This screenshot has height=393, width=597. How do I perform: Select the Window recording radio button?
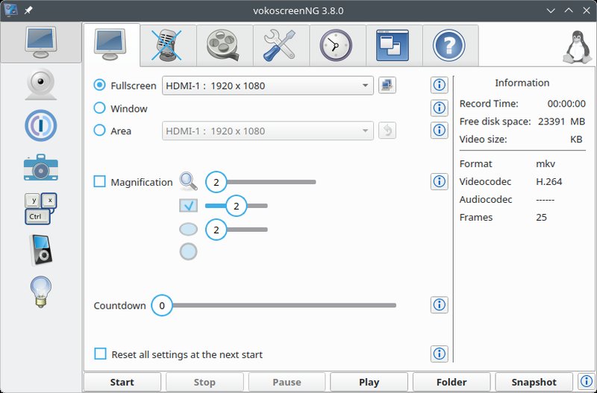(99, 108)
